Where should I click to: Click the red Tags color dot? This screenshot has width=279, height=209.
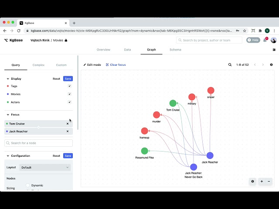pyautogui.click(x=8, y=86)
